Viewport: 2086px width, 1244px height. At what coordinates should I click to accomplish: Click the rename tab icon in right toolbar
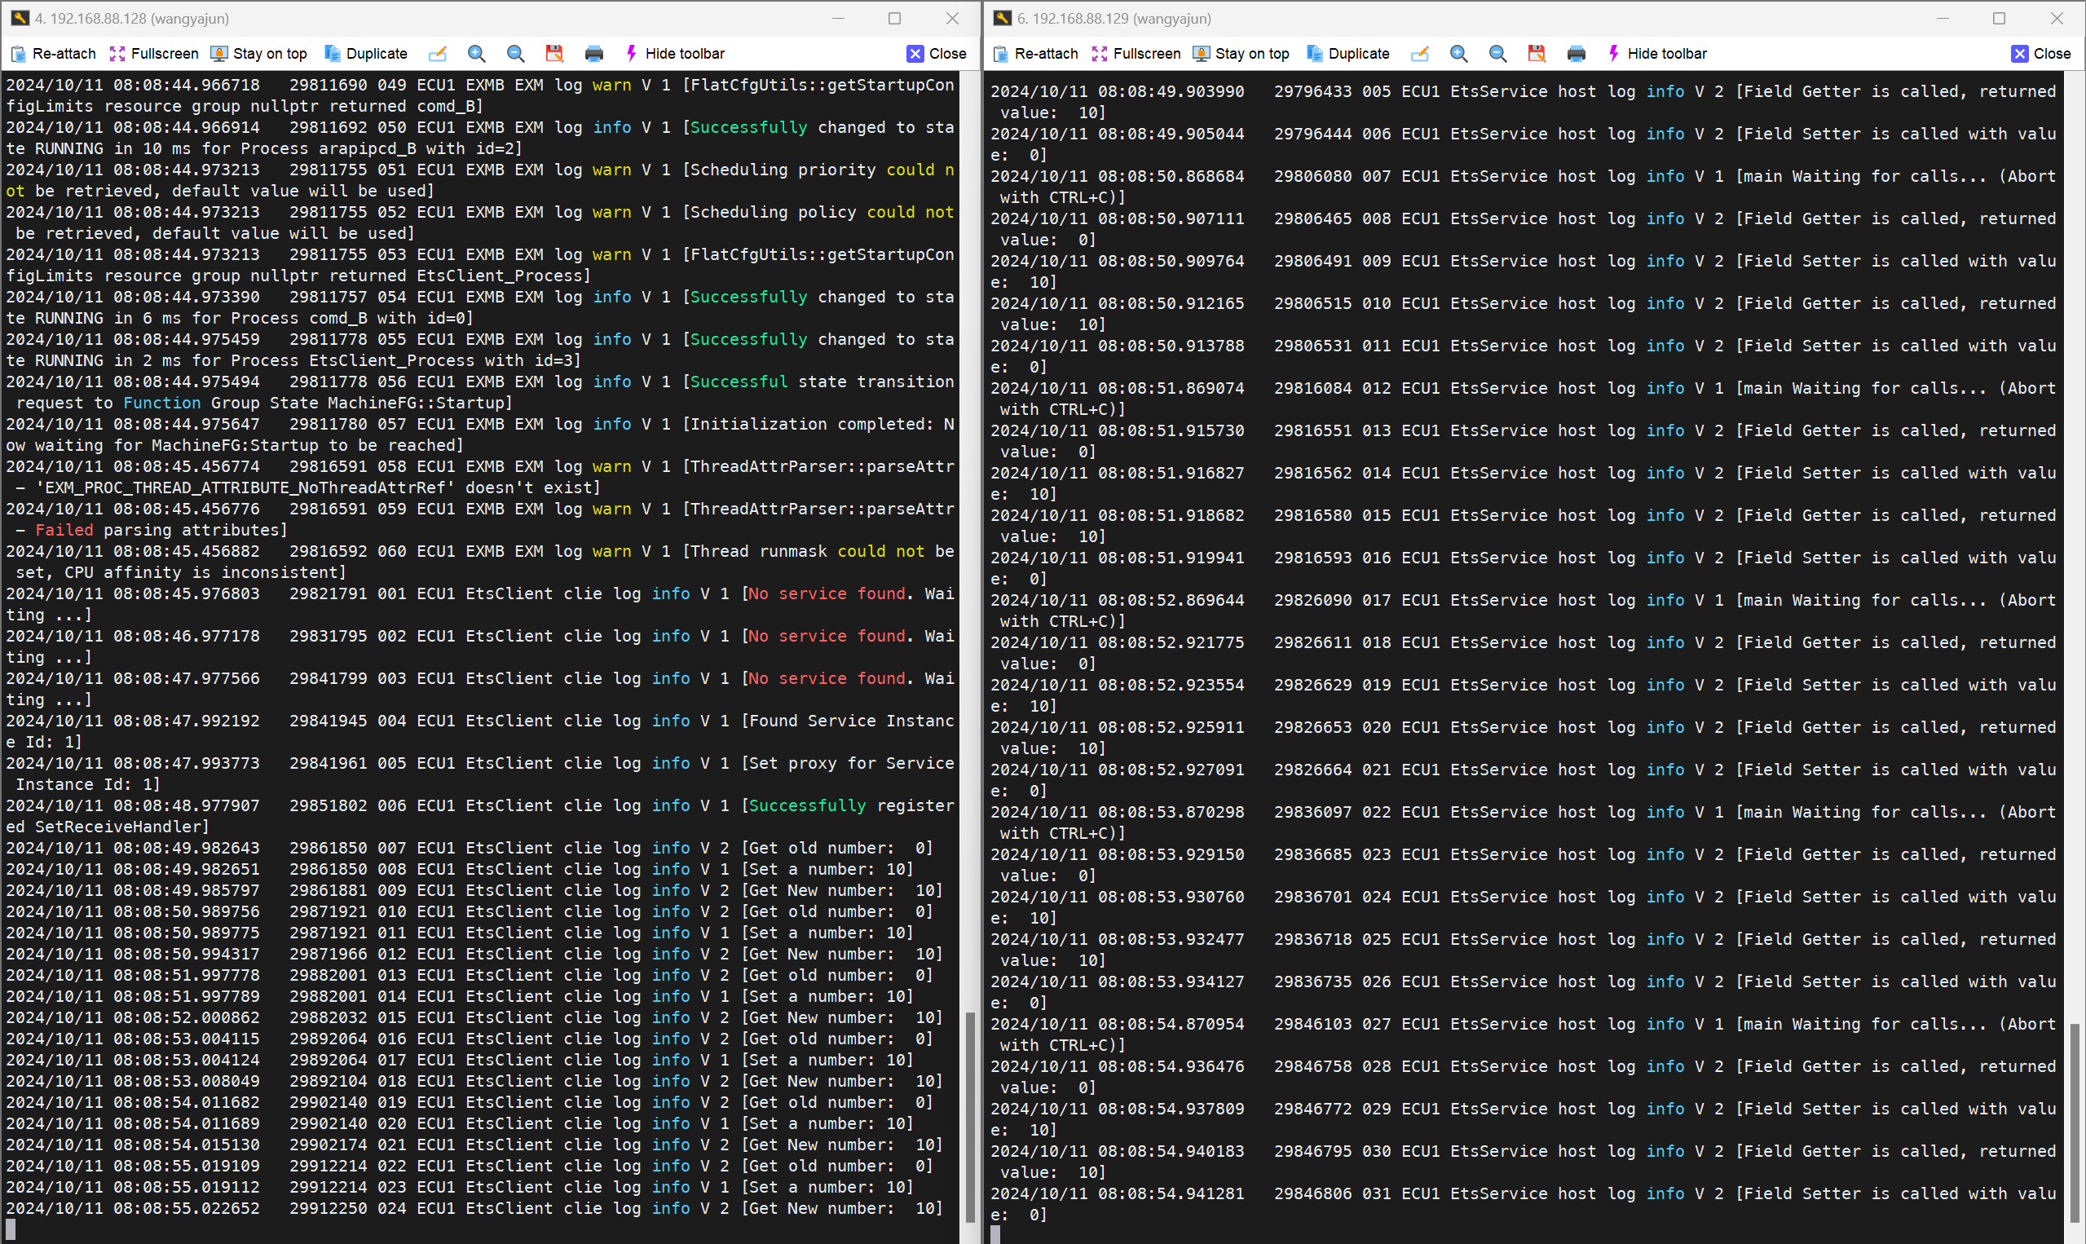[x=1420, y=54]
